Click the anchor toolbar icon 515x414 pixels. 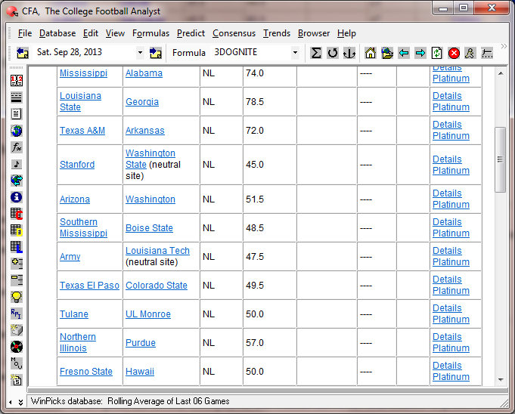tap(349, 53)
